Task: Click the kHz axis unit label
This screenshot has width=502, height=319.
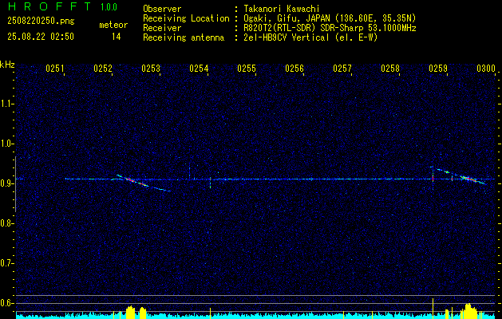Action: pos(7,65)
